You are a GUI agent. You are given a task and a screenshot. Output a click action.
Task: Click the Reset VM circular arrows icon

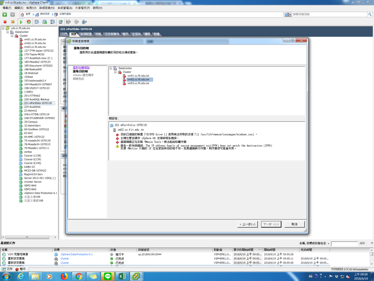28,22
